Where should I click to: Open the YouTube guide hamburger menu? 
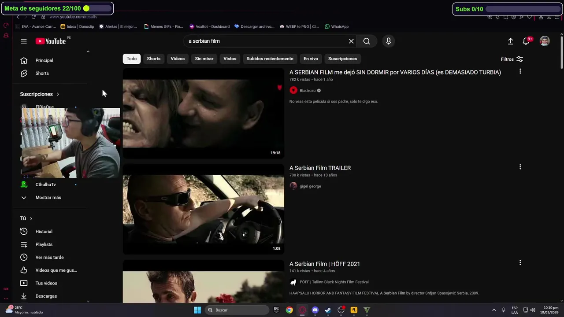pos(24,41)
